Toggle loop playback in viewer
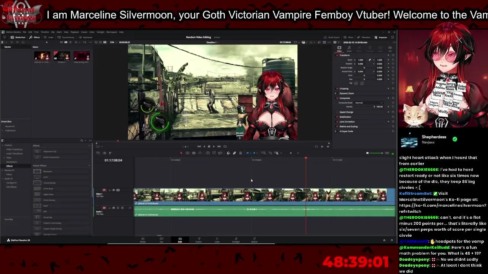 tap(225, 147)
